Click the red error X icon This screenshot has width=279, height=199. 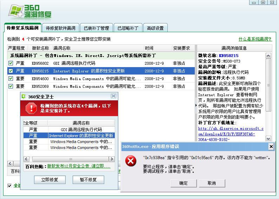click(x=131, y=161)
